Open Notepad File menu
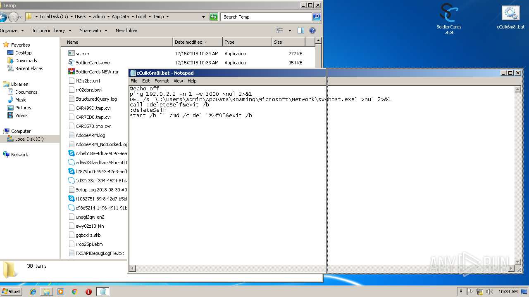 pyautogui.click(x=134, y=81)
